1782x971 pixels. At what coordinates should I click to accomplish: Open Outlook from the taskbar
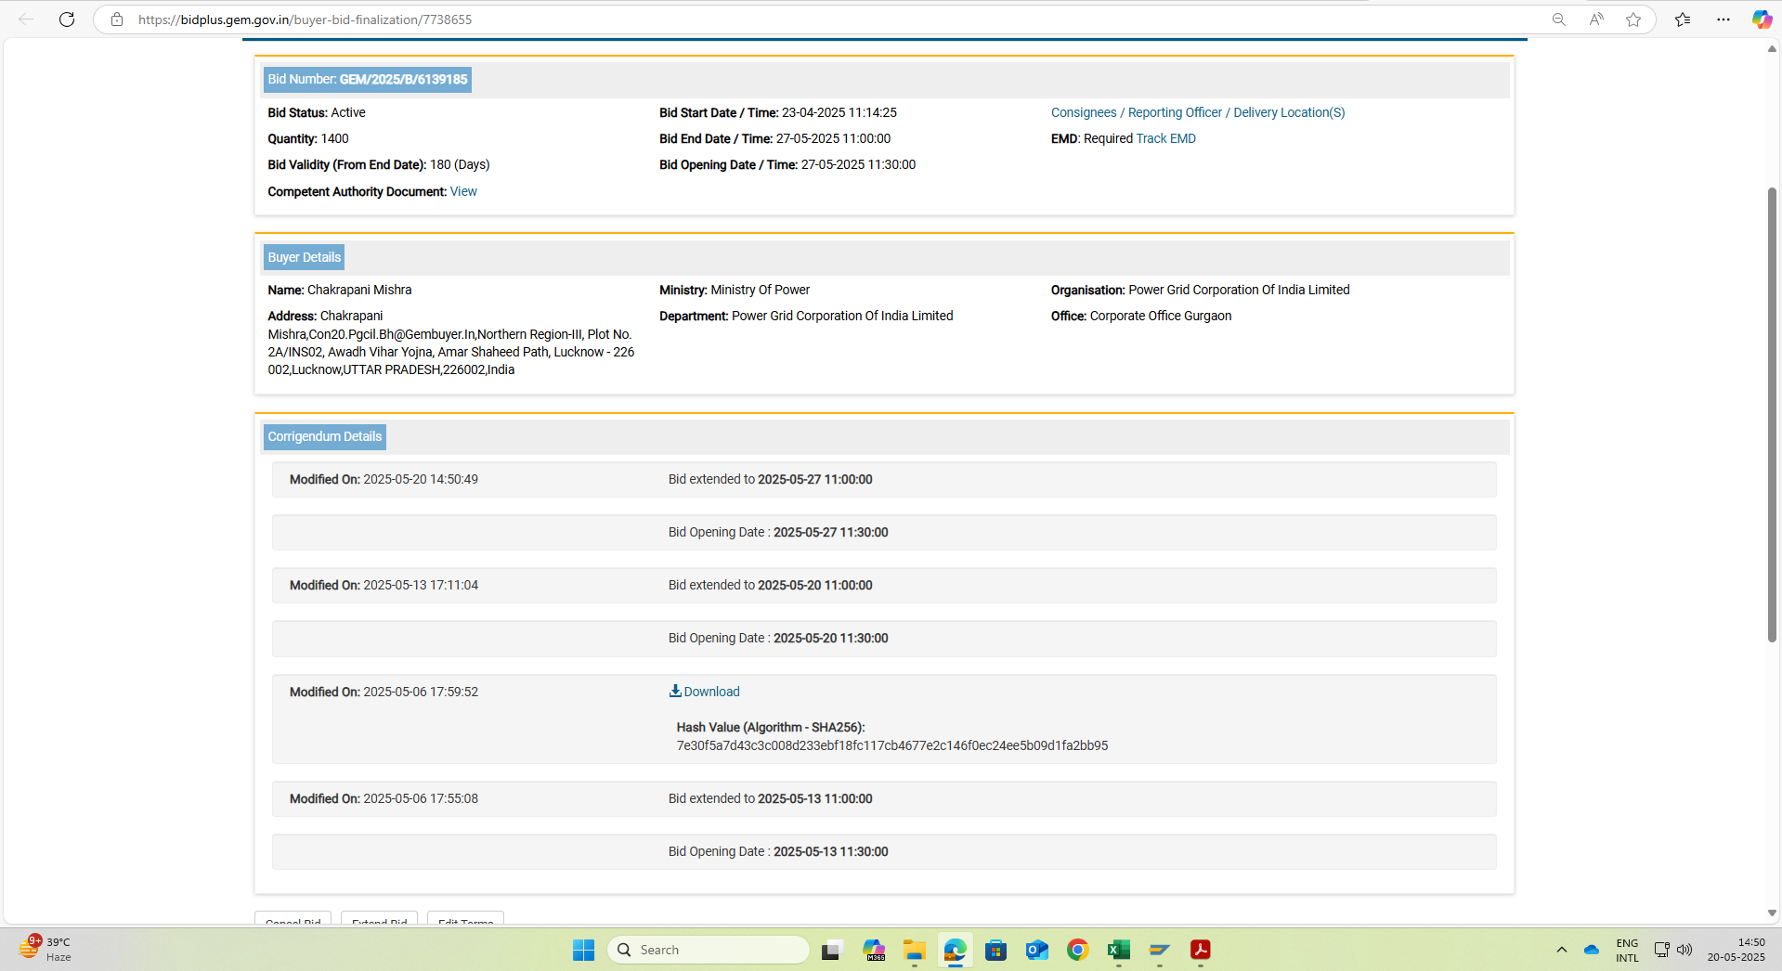[x=1037, y=950]
